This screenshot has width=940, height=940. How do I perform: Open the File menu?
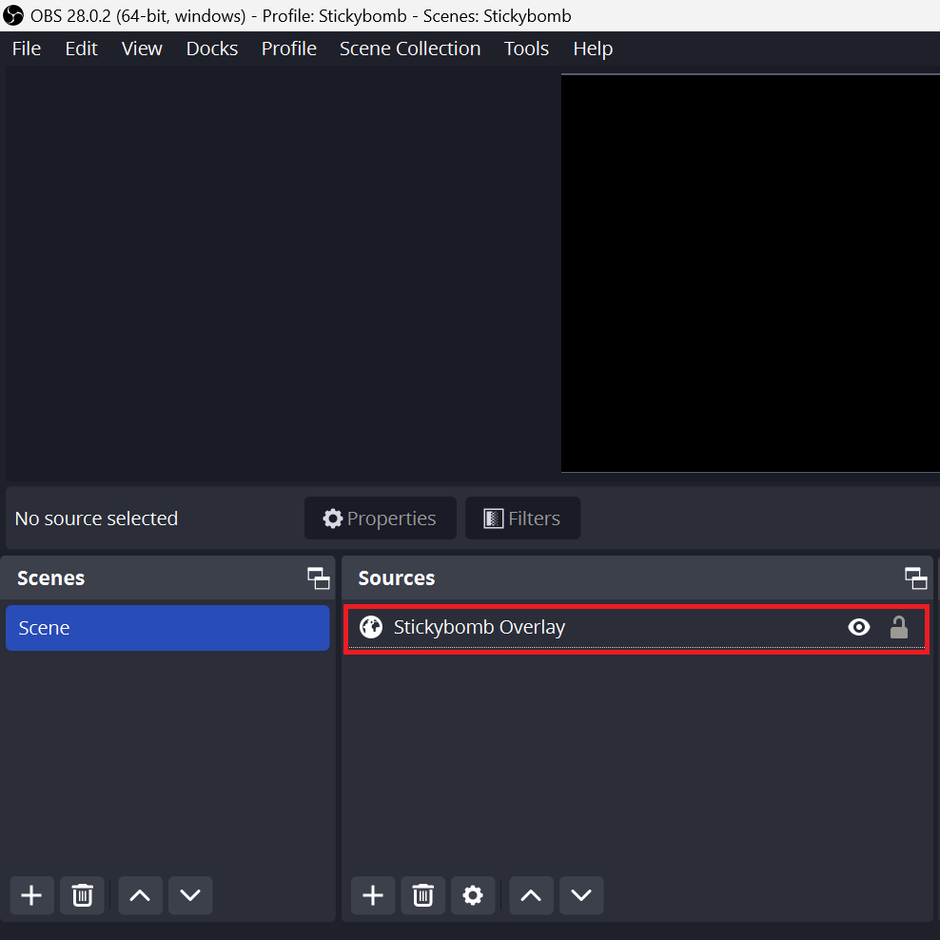[x=27, y=49]
